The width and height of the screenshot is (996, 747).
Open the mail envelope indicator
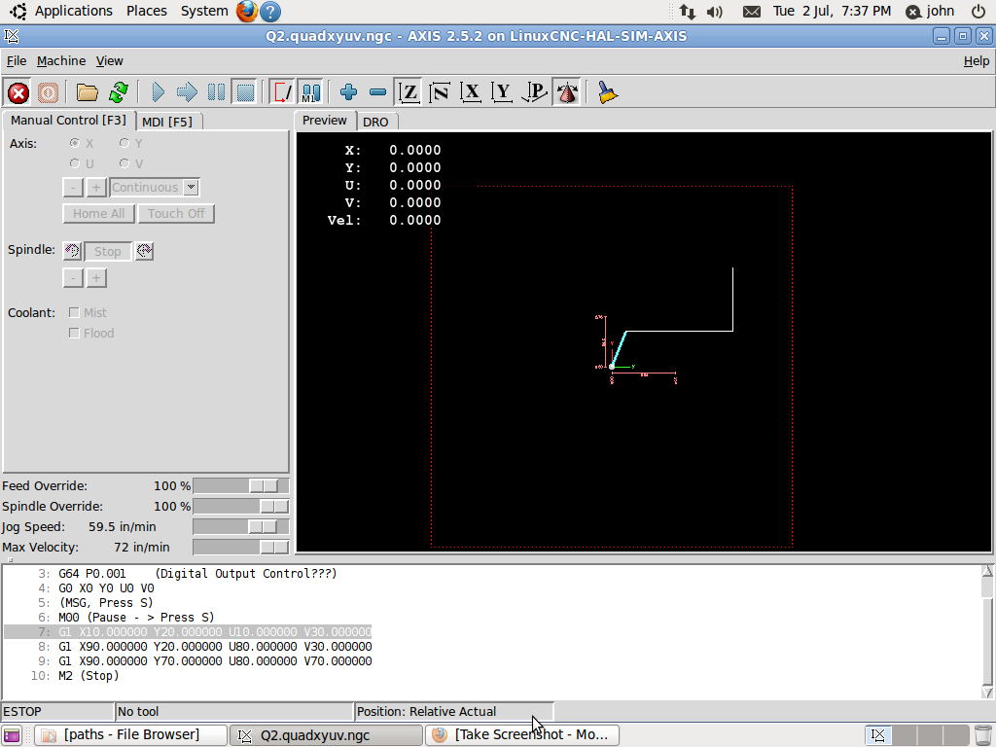coord(752,12)
